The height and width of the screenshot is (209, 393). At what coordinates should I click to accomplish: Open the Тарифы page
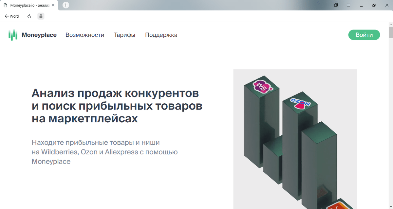[x=124, y=35]
